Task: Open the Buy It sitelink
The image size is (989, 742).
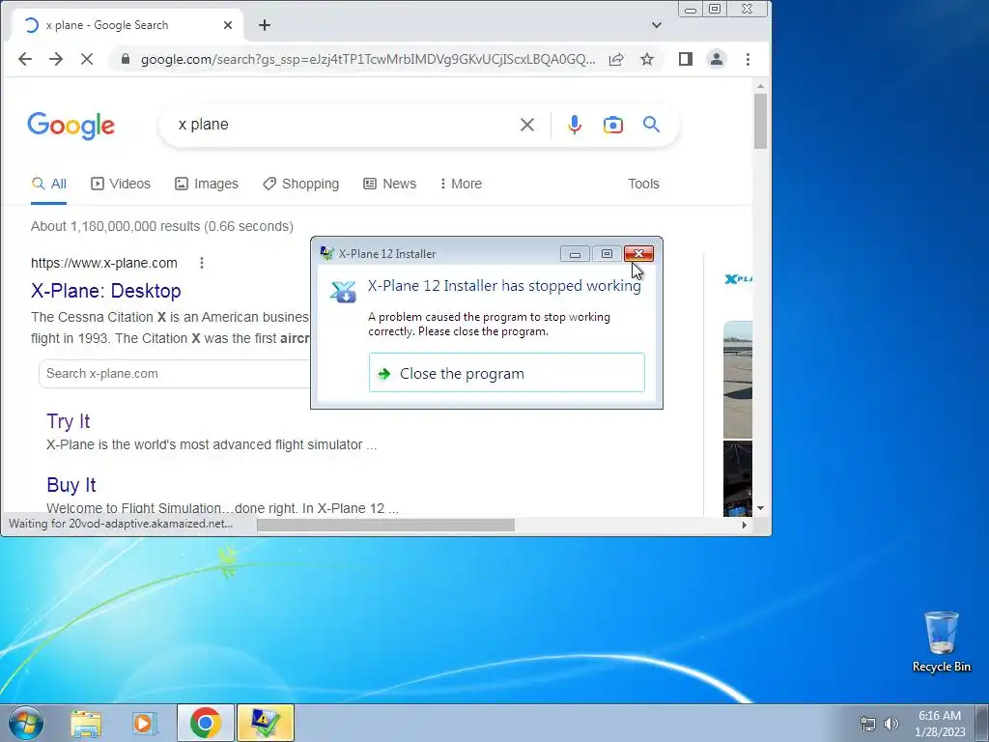Action: pos(71,485)
